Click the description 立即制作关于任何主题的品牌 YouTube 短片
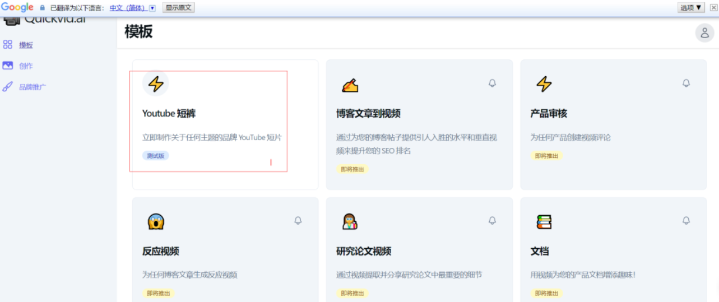719x302 pixels. [x=212, y=137]
